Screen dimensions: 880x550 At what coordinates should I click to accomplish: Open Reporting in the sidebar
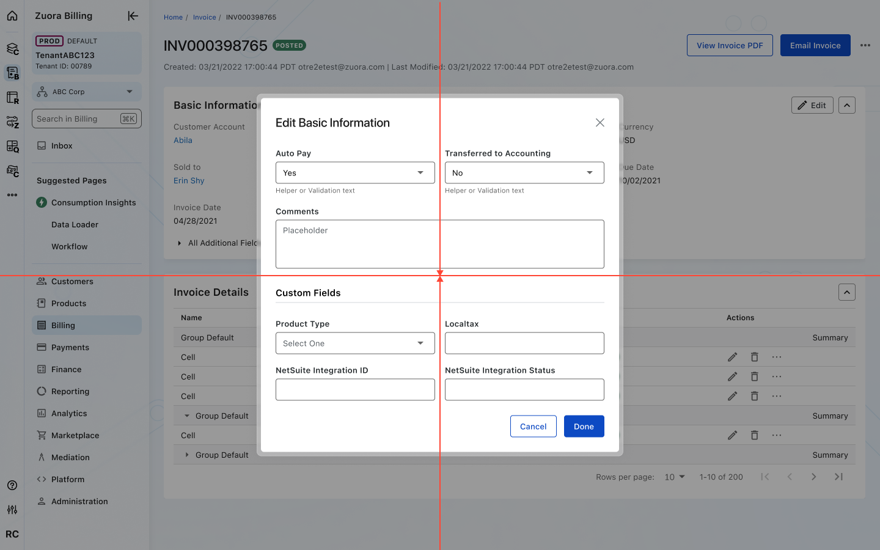click(x=70, y=391)
